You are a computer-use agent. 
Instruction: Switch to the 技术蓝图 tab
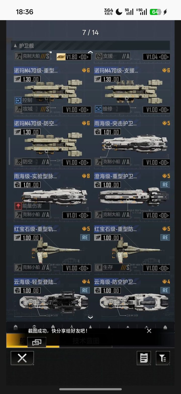point(86,341)
